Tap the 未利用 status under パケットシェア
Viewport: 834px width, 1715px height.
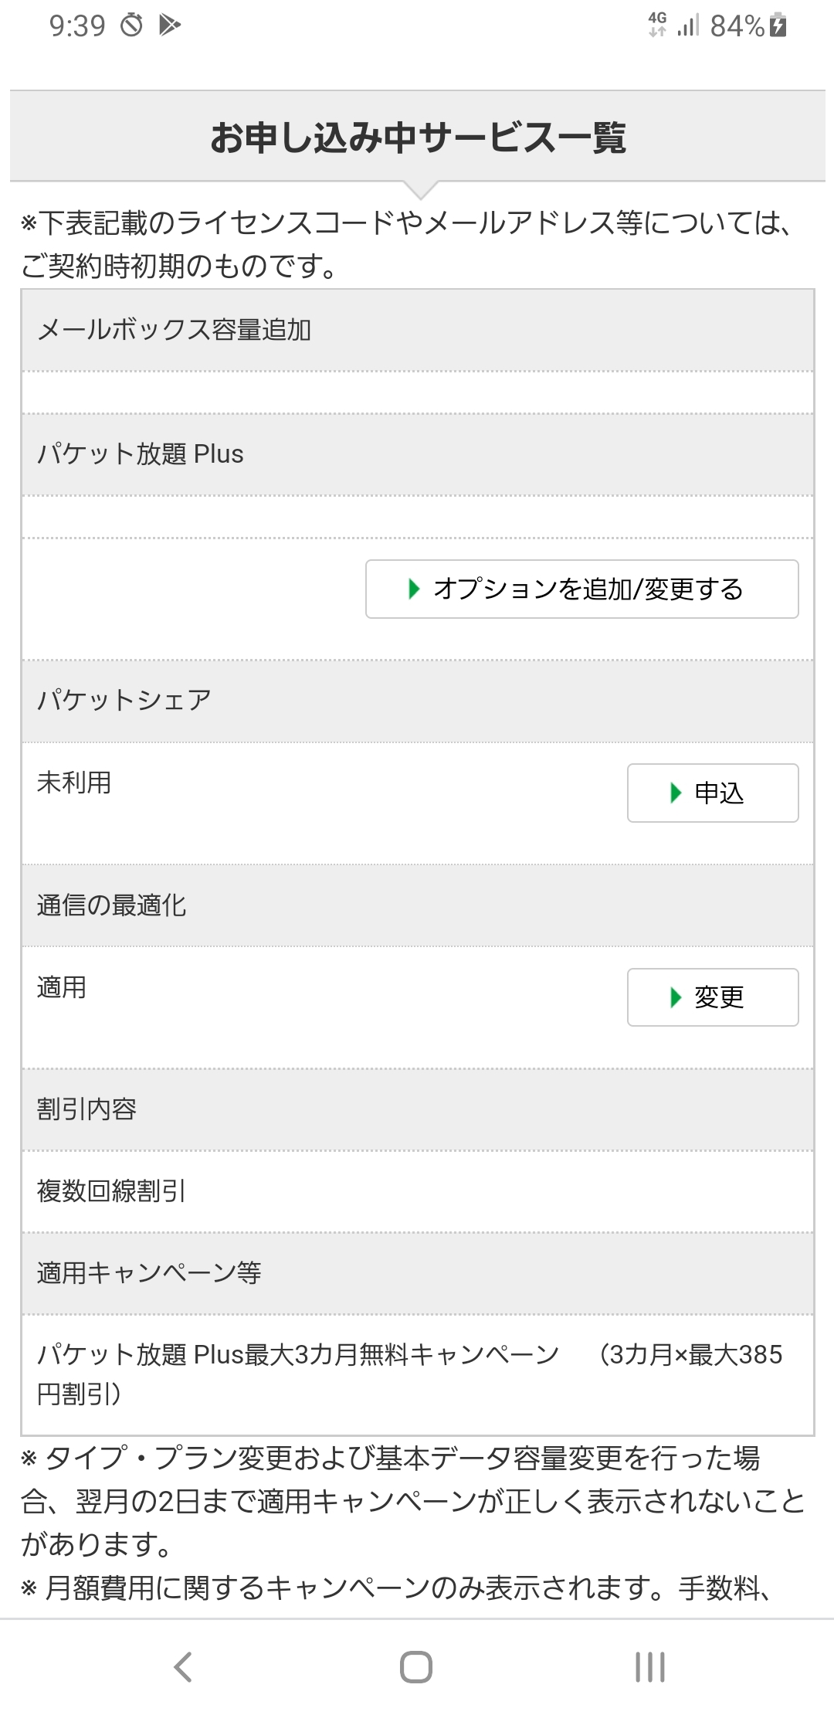click(x=74, y=783)
